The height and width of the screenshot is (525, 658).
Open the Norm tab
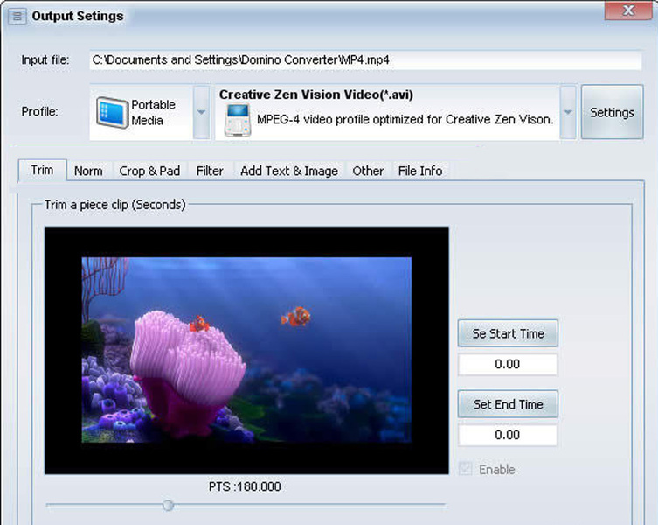[88, 171]
